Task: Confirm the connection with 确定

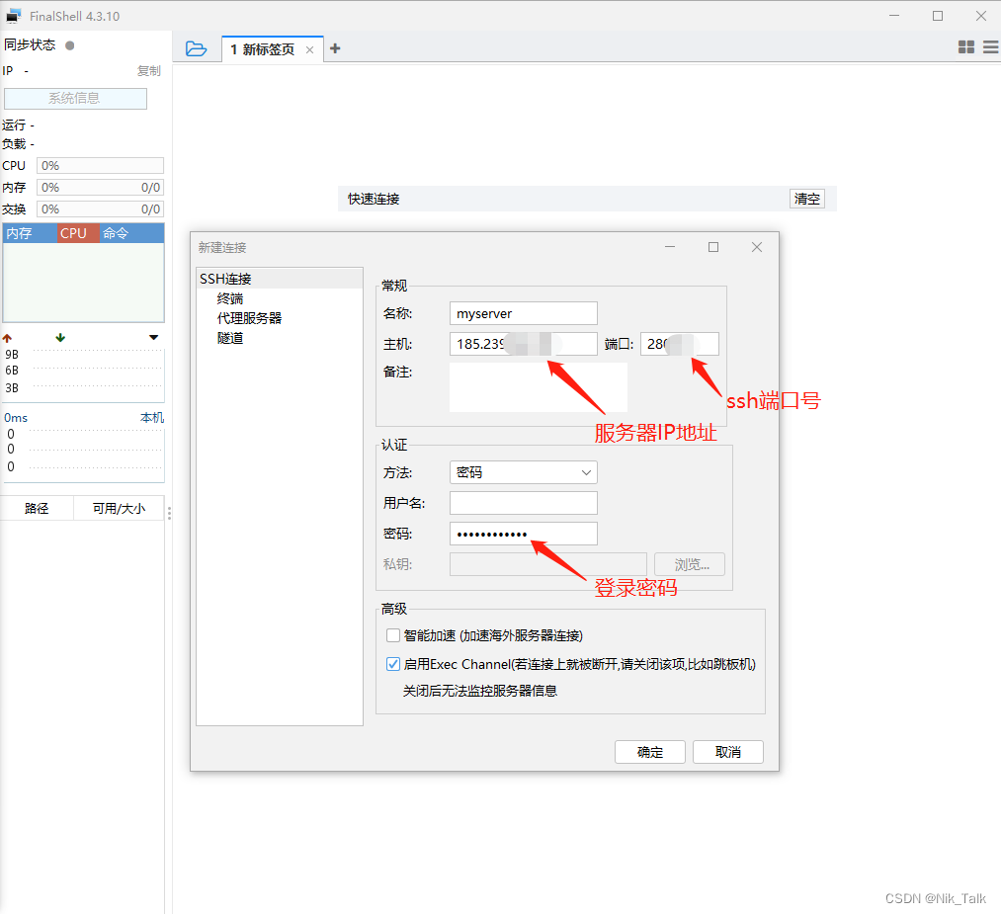Action: 649,752
